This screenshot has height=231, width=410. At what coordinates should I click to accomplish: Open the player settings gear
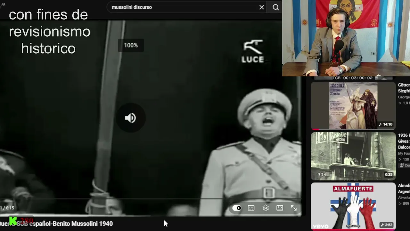[x=266, y=208]
